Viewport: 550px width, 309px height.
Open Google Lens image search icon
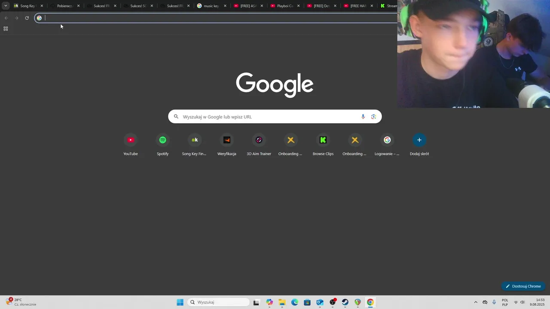click(373, 117)
